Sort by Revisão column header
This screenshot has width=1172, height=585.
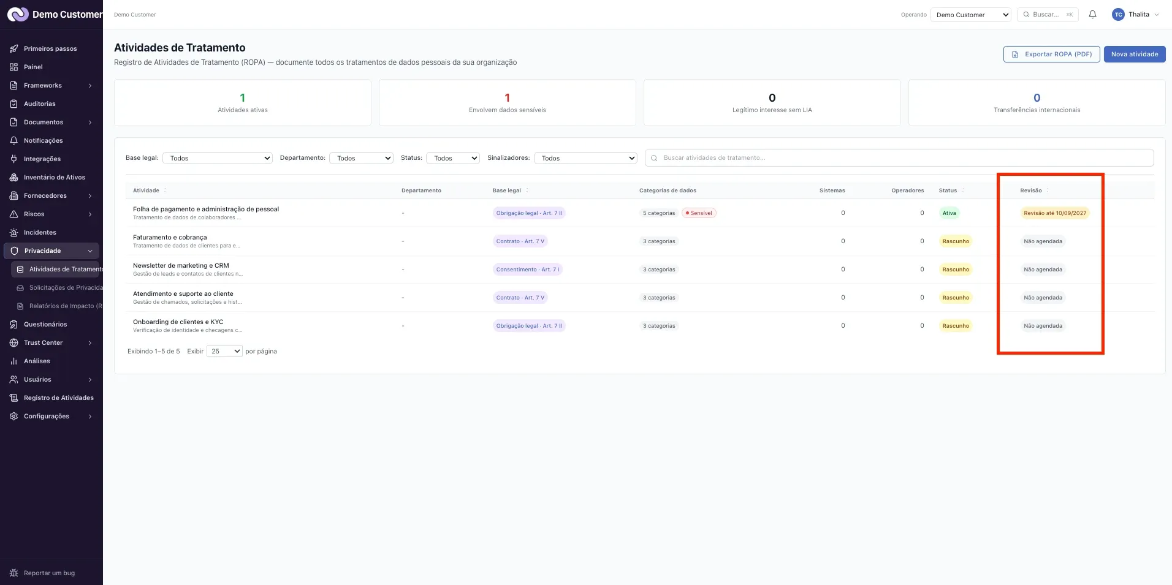point(1035,191)
